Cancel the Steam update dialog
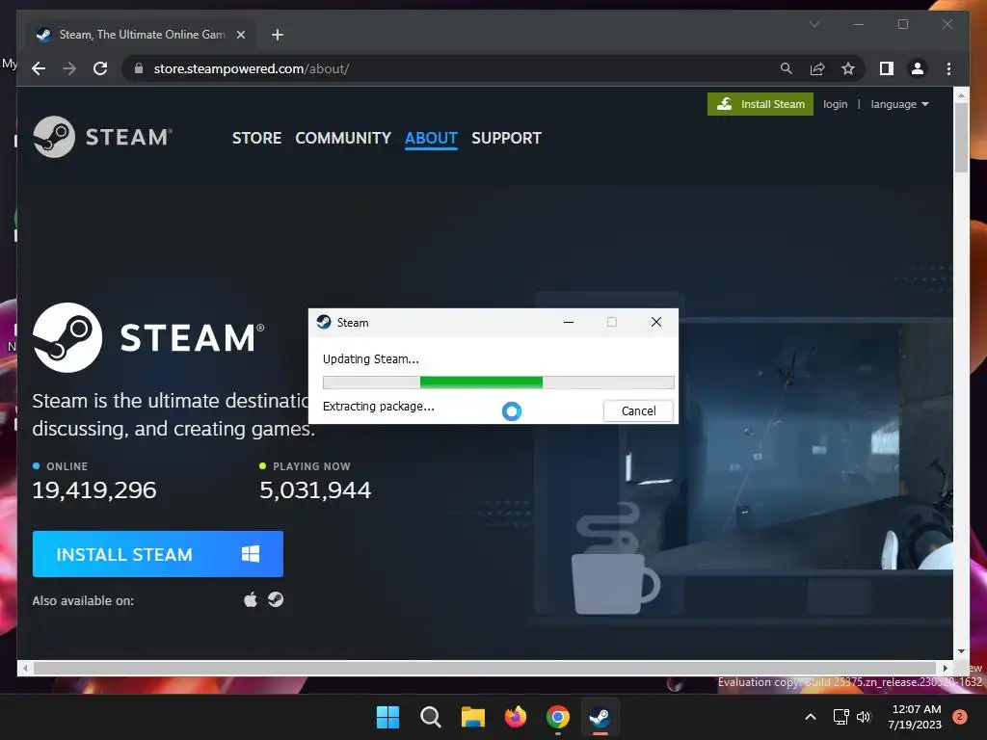This screenshot has height=740, width=987. 638,410
